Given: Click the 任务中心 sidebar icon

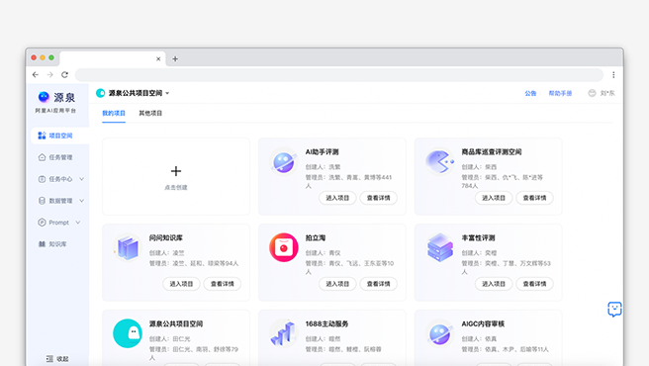Looking at the screenshot, I should [x=42, y=179].
